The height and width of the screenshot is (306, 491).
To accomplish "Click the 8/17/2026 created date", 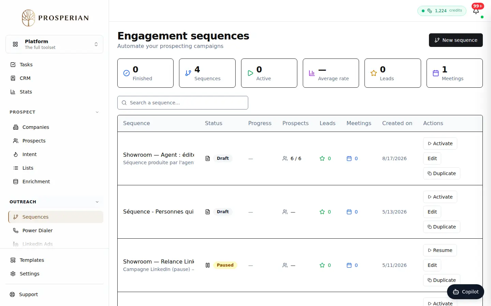I will (x=395, y=158).
